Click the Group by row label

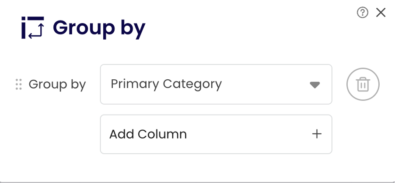[x=57, y=84]
